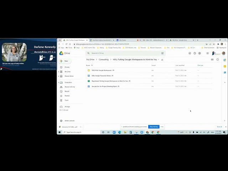The width and height of the screenshot is (228, 171).
Task: Open the Trash in sidebar
Action: 66,100
